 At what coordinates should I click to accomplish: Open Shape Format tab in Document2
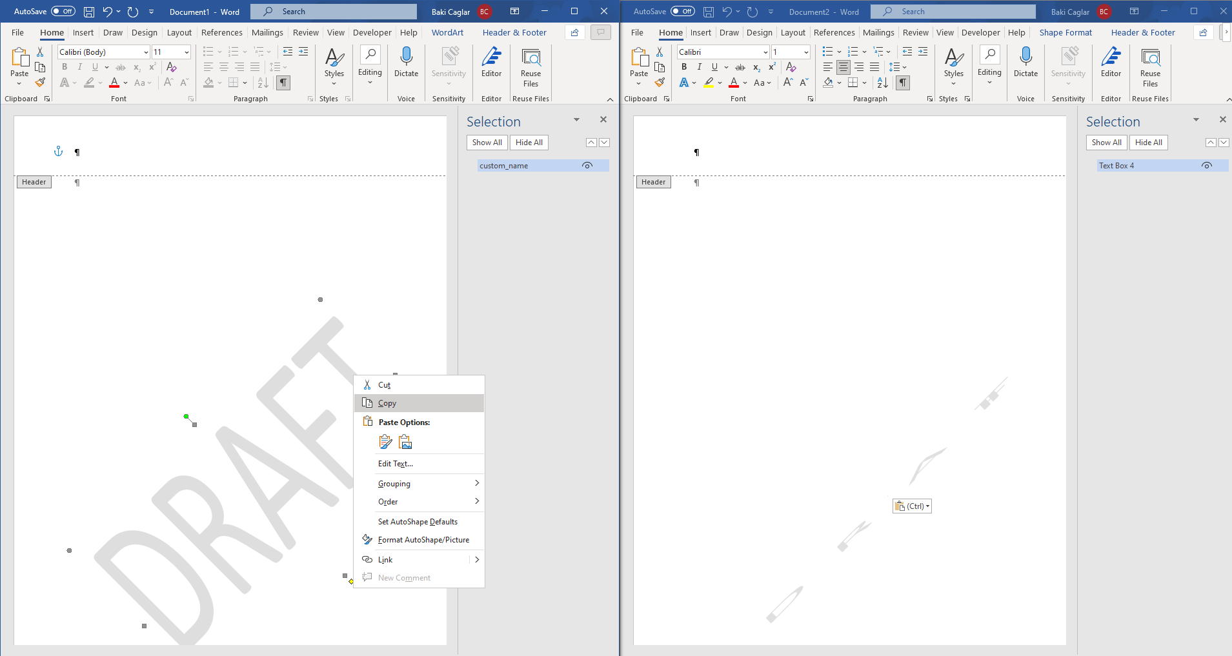click(1065, 33)
